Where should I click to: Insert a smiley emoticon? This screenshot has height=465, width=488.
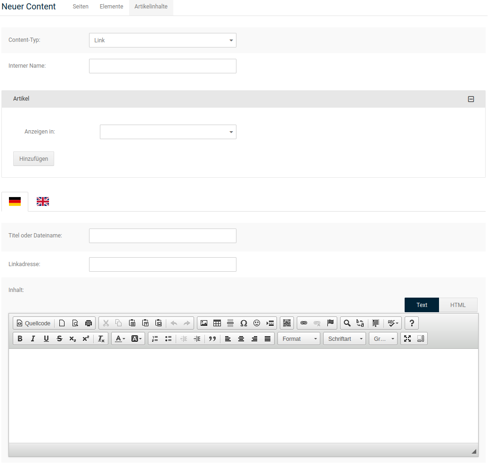(x=257, y=323)
